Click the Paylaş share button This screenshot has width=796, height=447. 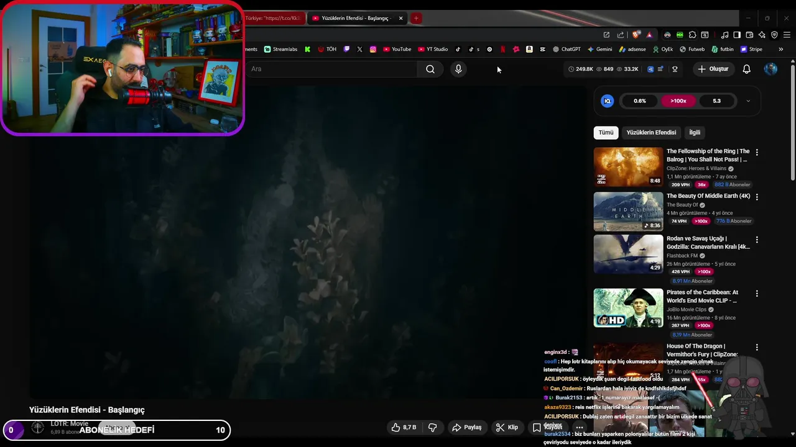click(x=467, y=427)
